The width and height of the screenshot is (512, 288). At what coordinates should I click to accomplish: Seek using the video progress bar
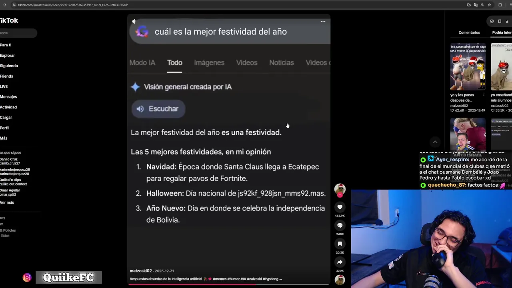(x=228, y=285)
